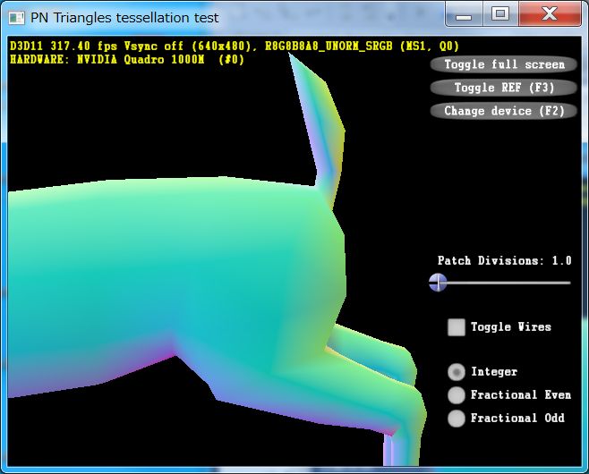
Task: Click the Patch Divisions slider handle
Action: coord(438,283)
